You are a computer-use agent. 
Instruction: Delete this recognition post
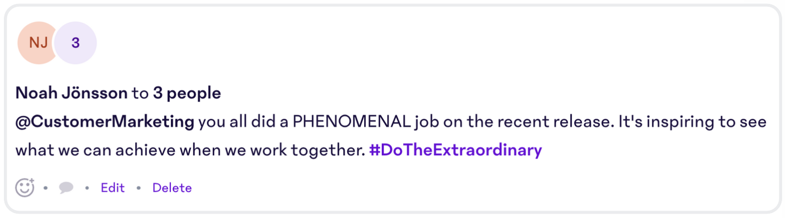coord(172,188)
